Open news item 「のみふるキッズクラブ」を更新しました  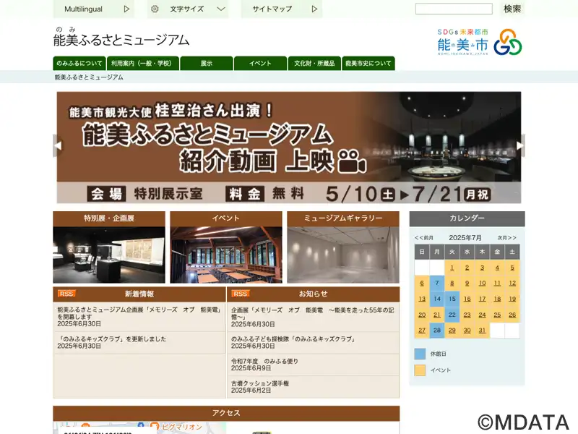pos(112,339)
